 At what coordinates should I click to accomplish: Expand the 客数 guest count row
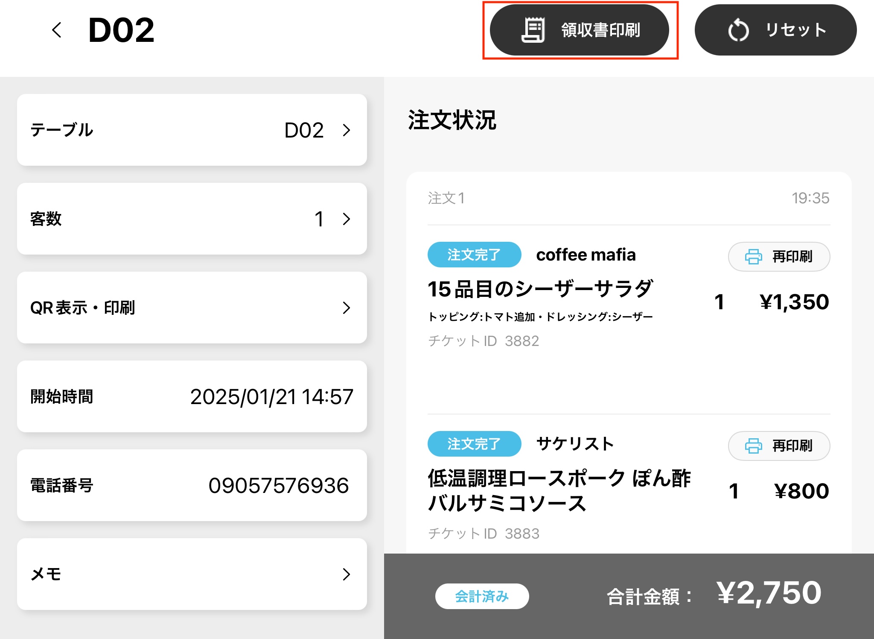(347, 219)
